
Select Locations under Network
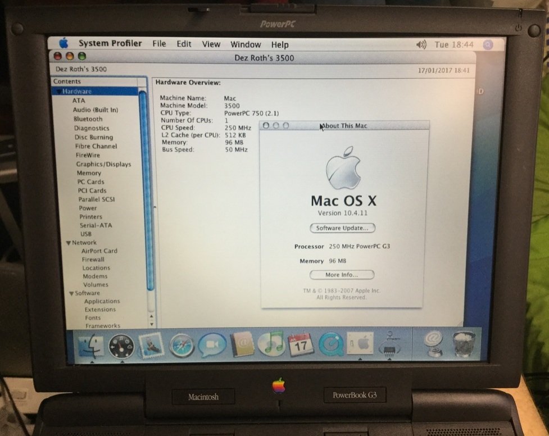[96, 268]
